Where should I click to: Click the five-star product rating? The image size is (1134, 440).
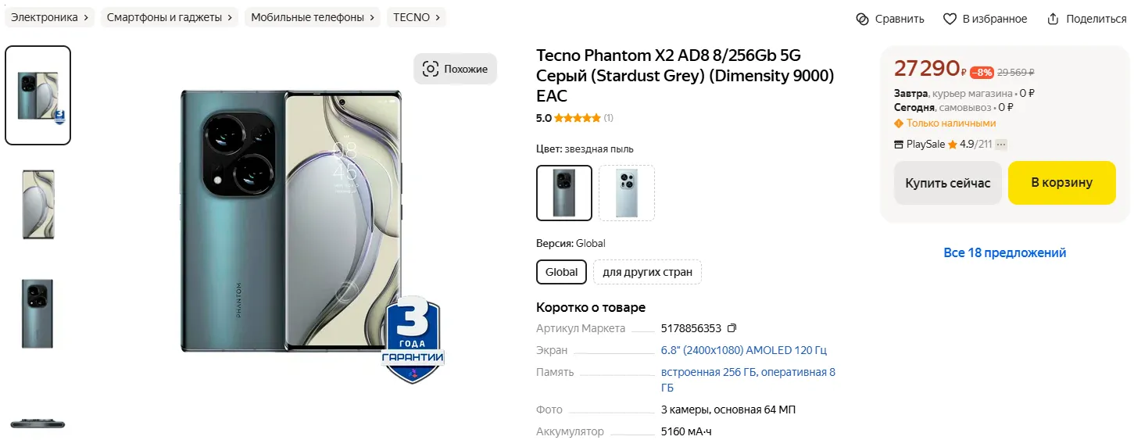point(578,118)
